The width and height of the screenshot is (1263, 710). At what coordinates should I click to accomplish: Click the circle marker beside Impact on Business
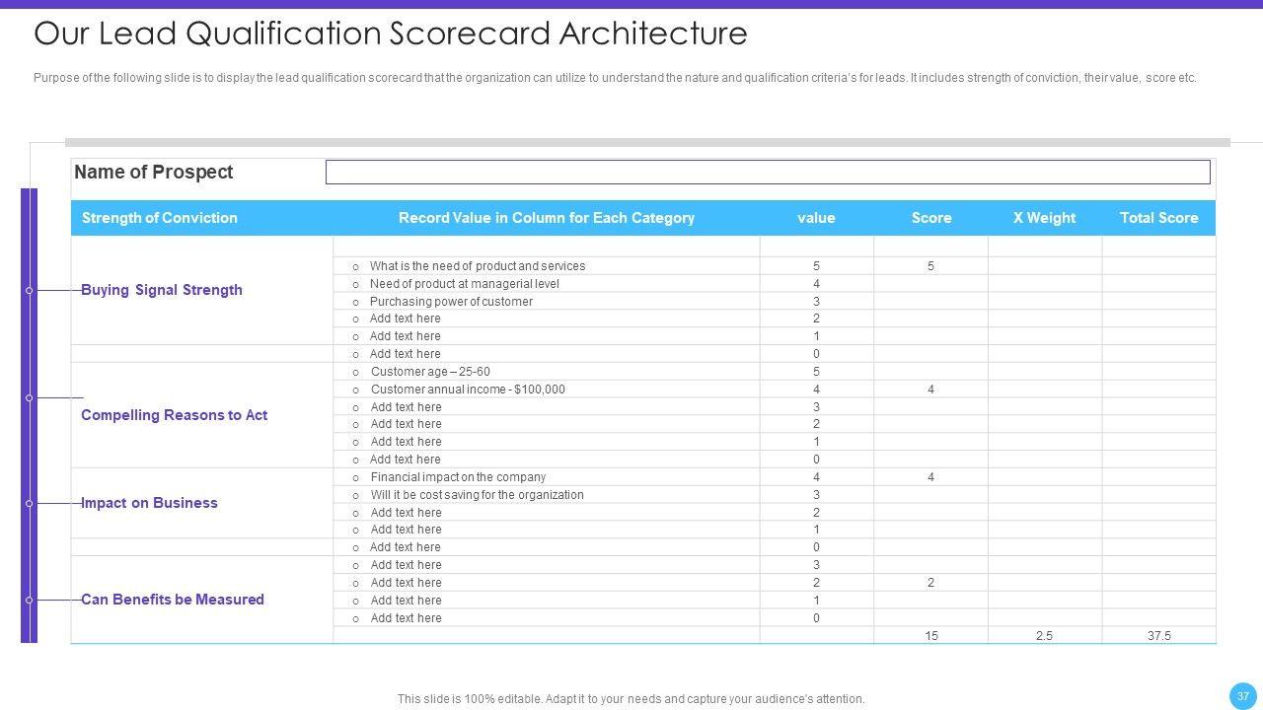tap(29, 504)
